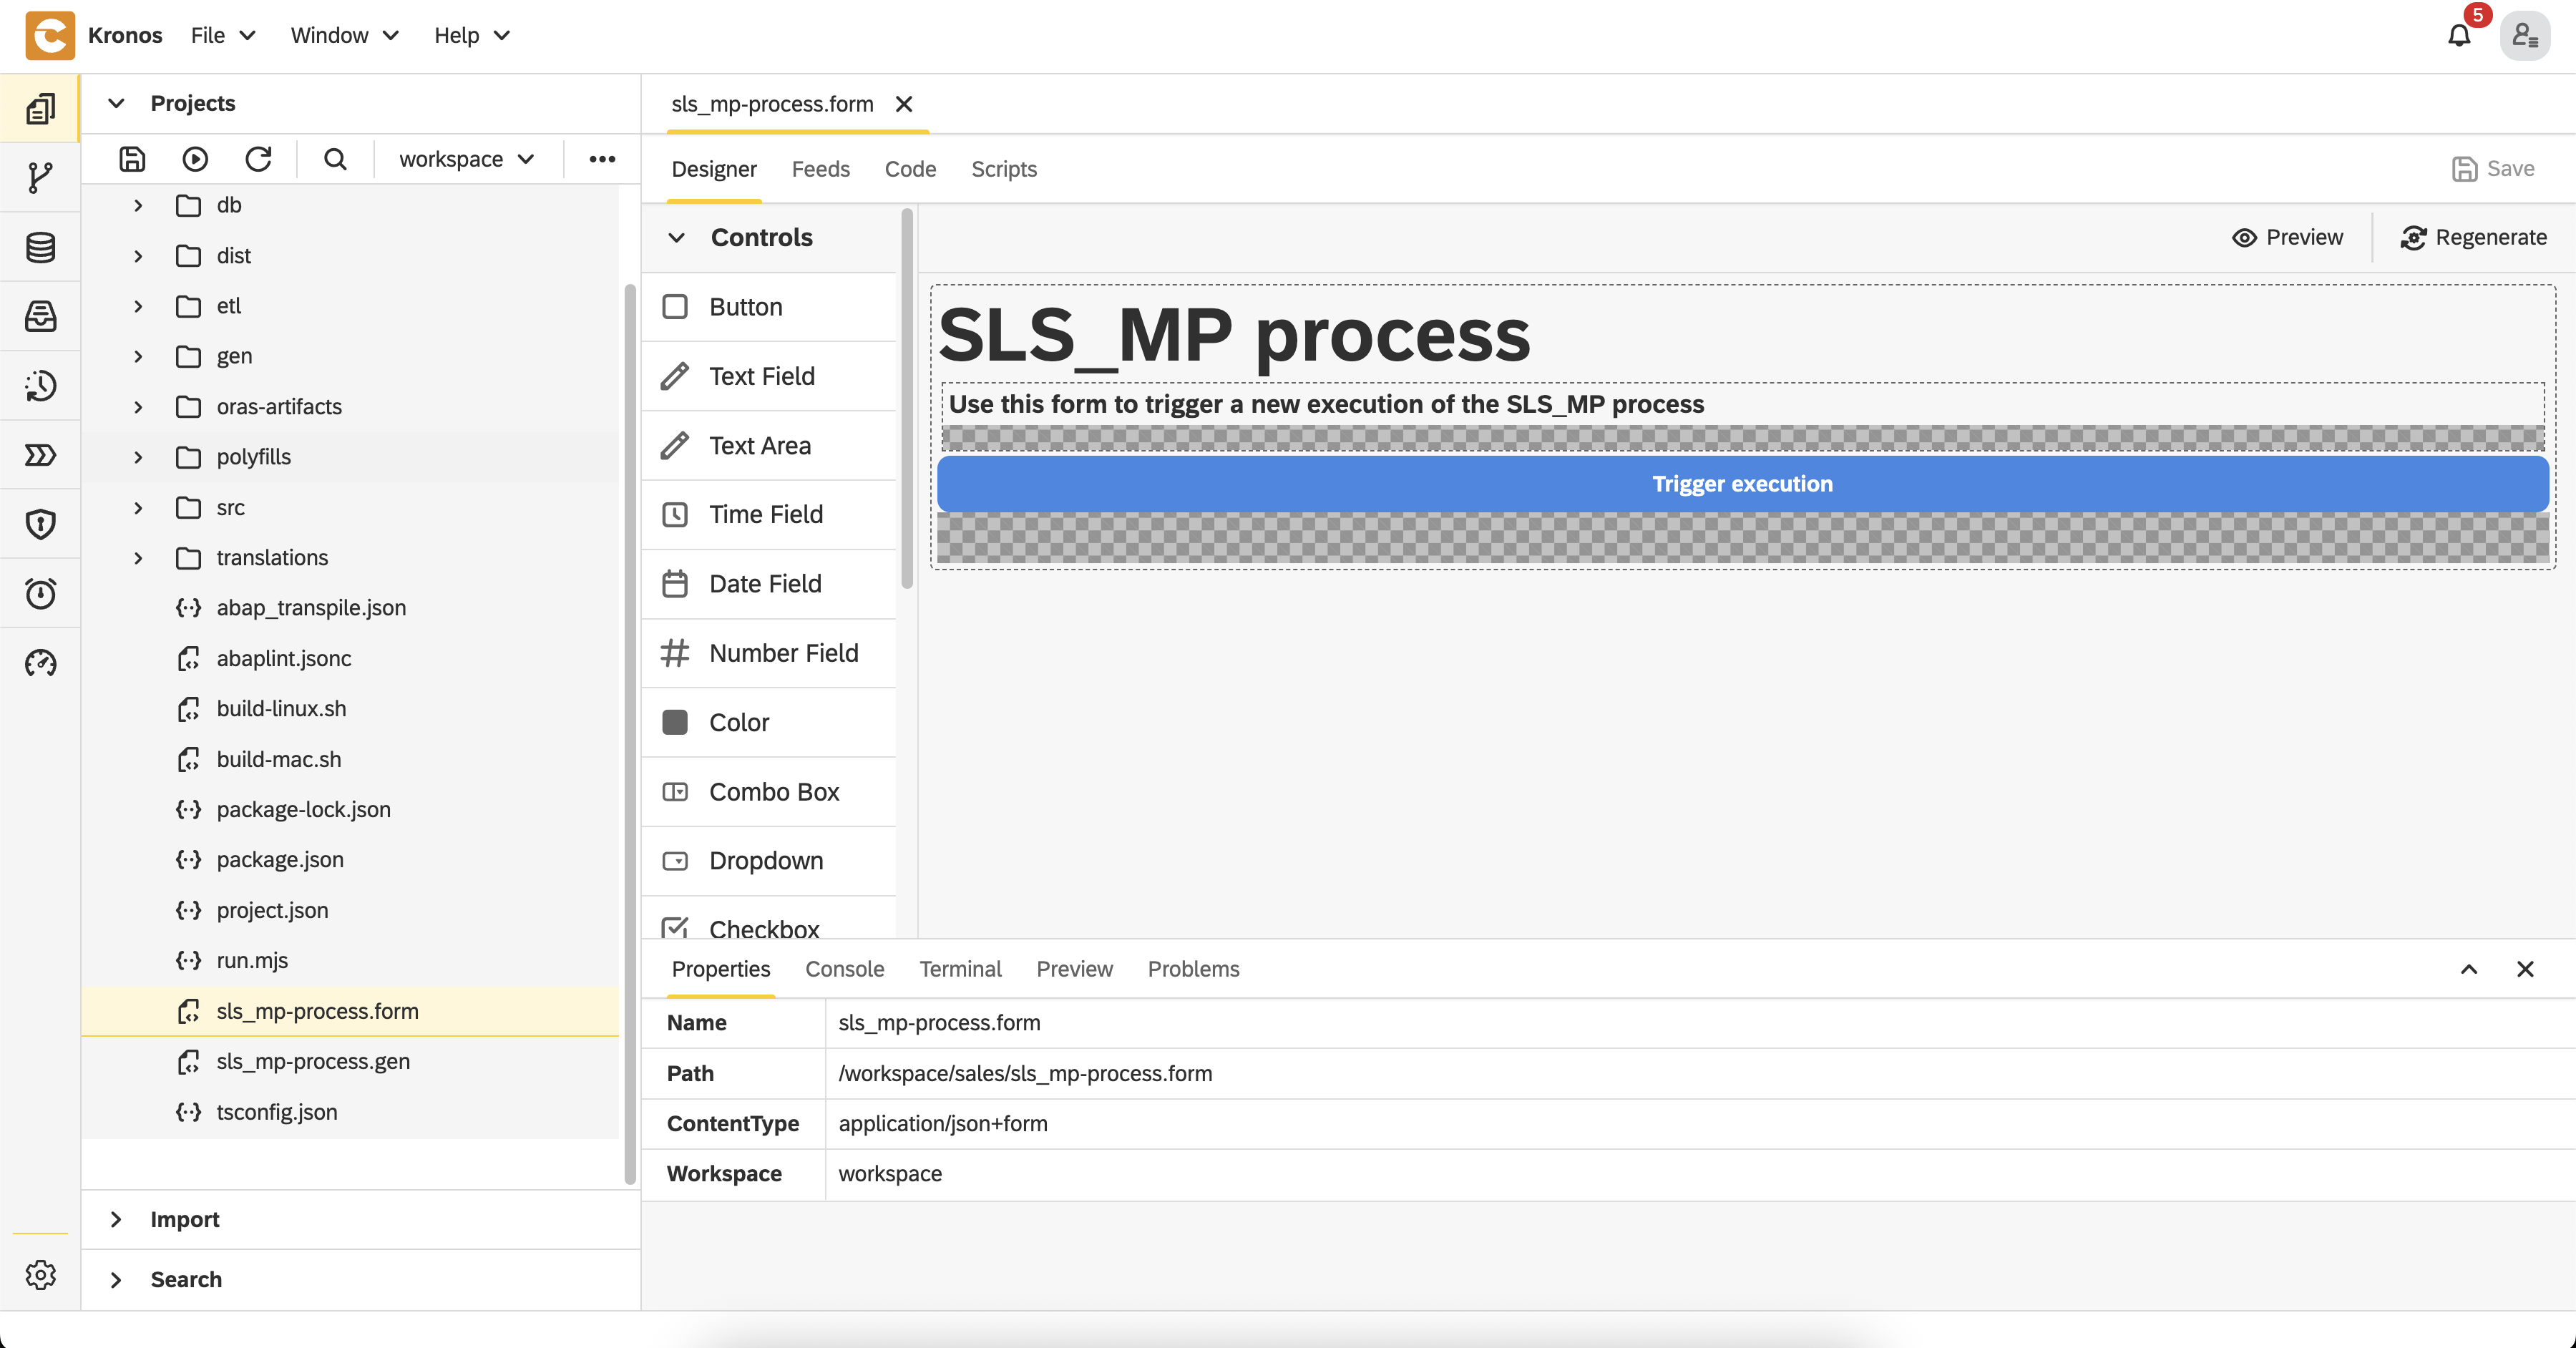
Task: Pick the Text Area control
Action: click(769, 445)
